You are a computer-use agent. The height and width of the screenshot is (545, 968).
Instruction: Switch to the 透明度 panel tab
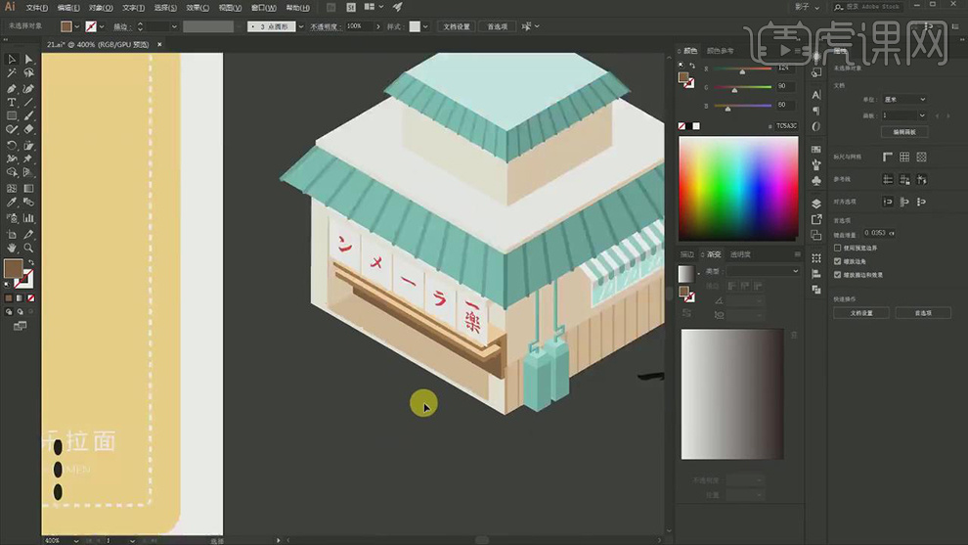[x=741, y=254]
